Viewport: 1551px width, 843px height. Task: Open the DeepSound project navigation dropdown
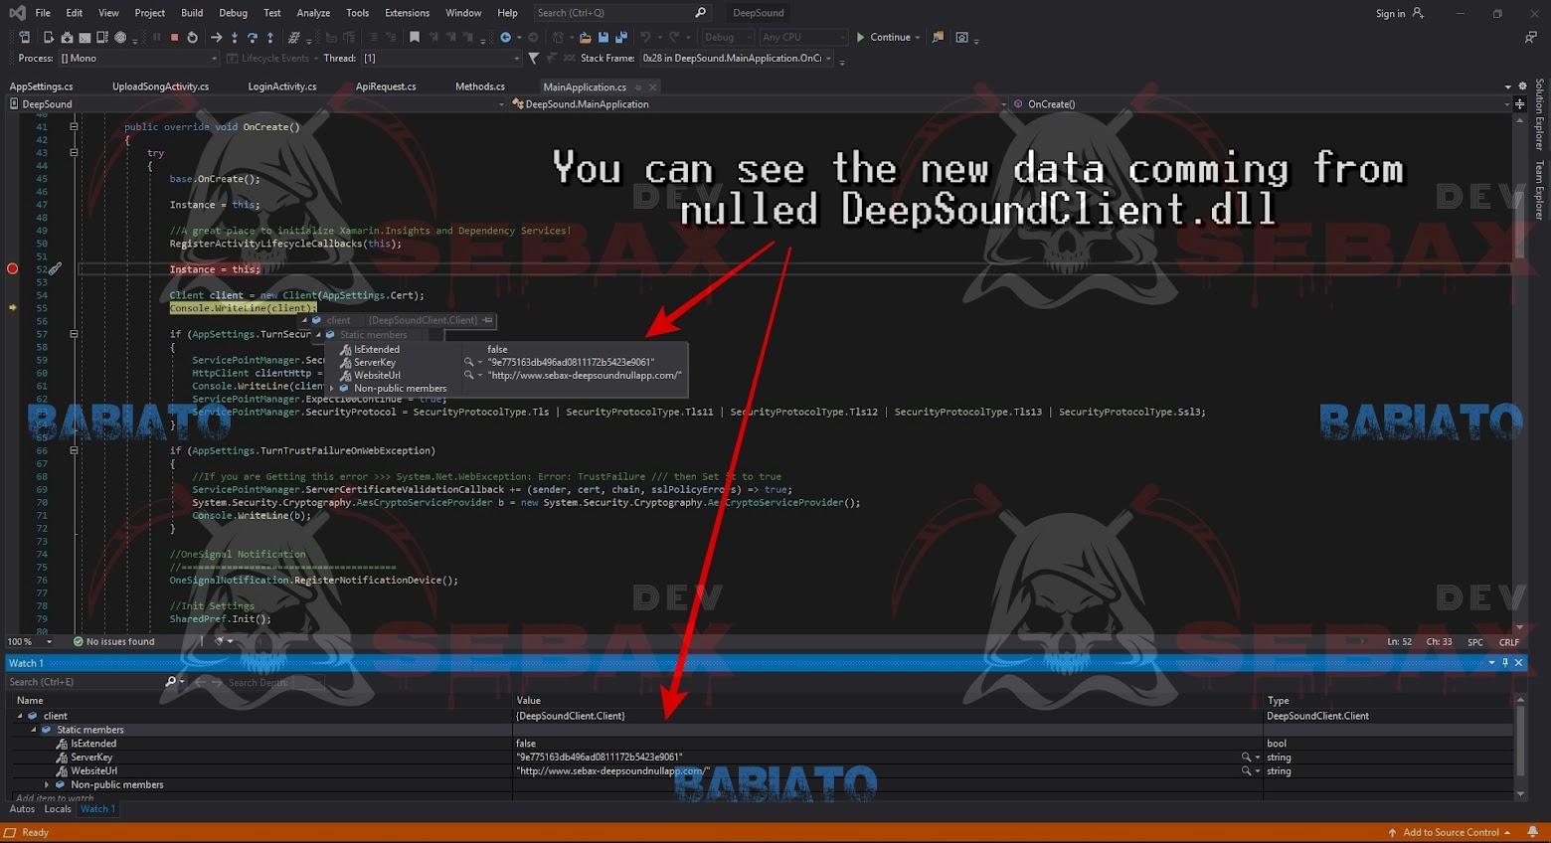257,103
